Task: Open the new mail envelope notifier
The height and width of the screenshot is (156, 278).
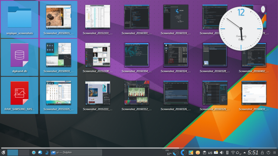Action: pyautogui.click(x=216, y=152)
